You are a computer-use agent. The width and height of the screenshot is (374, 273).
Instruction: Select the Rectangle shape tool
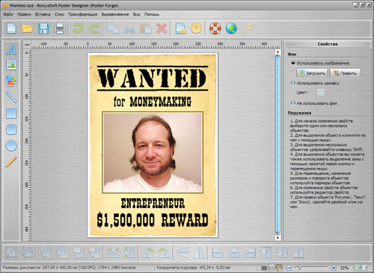coord(11,113)
